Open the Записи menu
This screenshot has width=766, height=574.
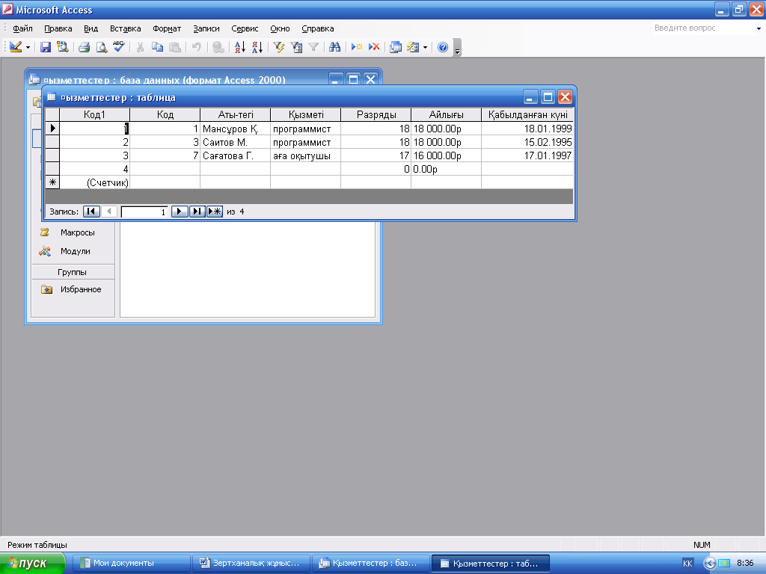(206, 28)
